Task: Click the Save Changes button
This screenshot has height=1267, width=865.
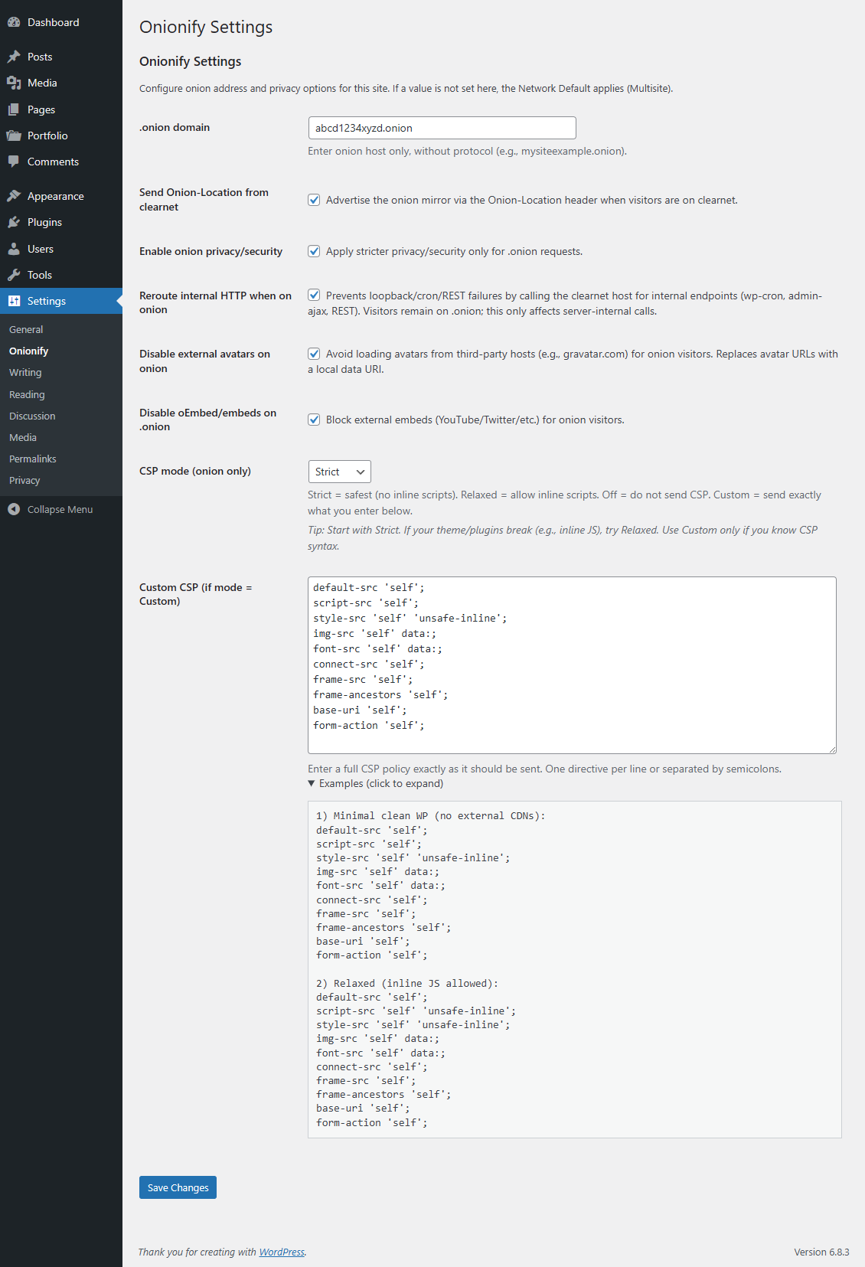Action: [x=178, y=1187]
